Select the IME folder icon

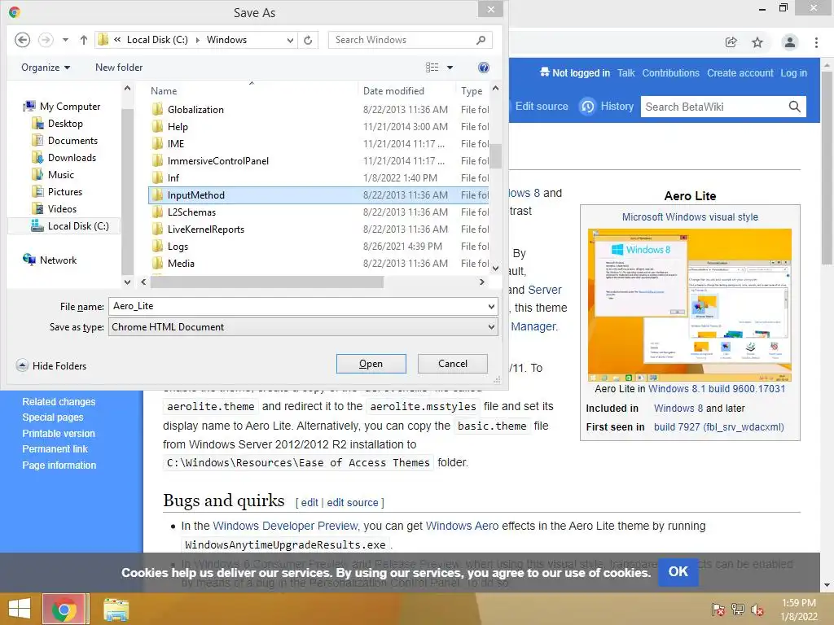pyautogui.click(x=157, y=143)
